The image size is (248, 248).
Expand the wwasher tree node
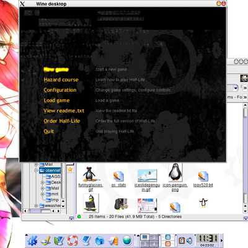[x=36, y=206]
